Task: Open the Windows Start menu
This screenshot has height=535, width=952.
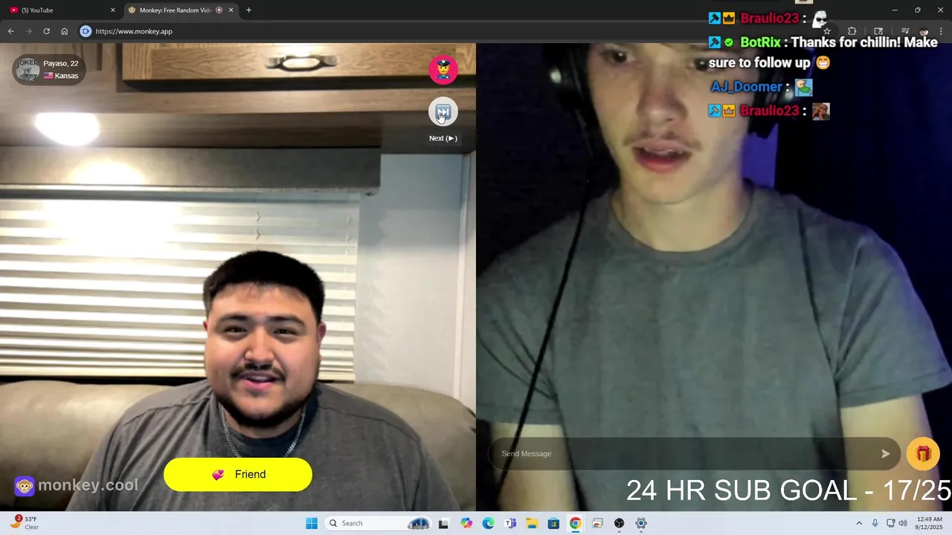Action: pyautogui.click(x=312, y=524)
